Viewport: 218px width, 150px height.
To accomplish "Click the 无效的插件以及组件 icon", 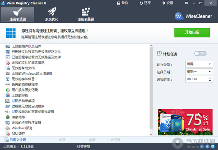I will pos(8,46).
